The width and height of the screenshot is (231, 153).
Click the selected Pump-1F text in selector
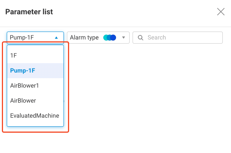pos(22,38)
